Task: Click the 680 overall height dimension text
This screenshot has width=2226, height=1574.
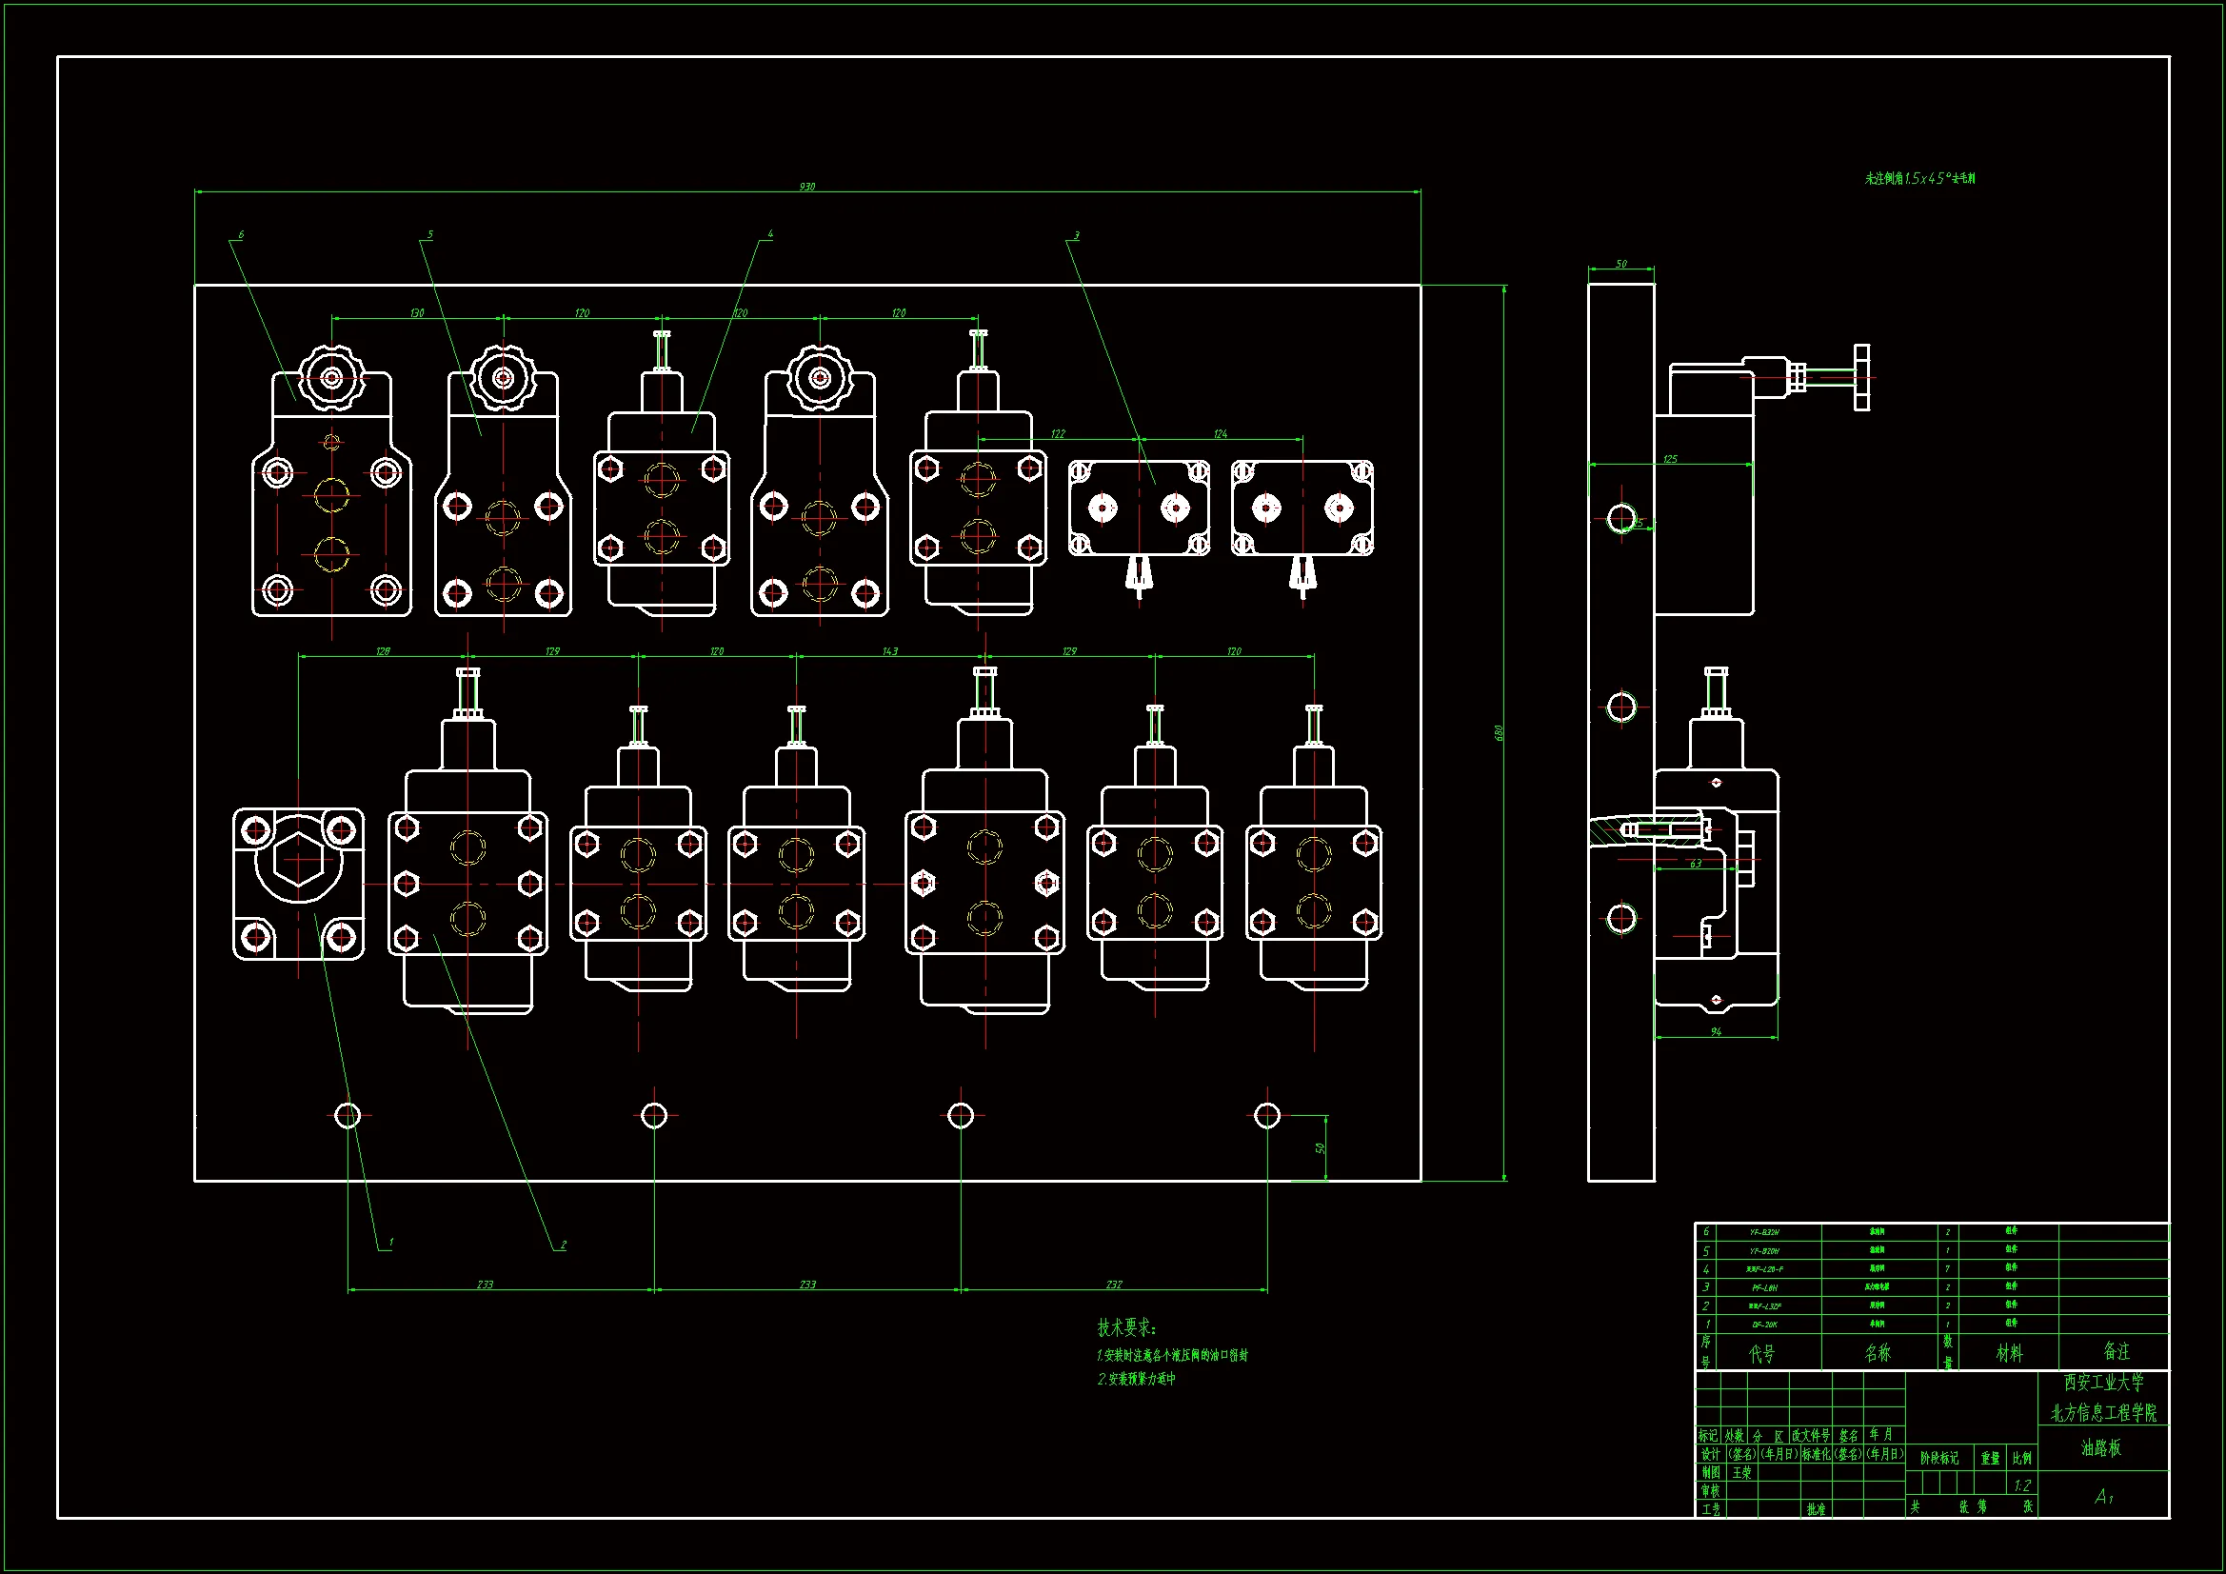Action: coord(1498,733)
